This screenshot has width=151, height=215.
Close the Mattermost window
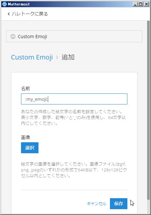[146, 4]
